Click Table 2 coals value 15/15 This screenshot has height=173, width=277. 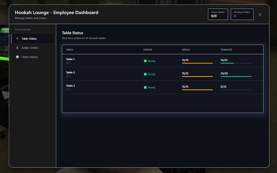(x=185, y=73)
